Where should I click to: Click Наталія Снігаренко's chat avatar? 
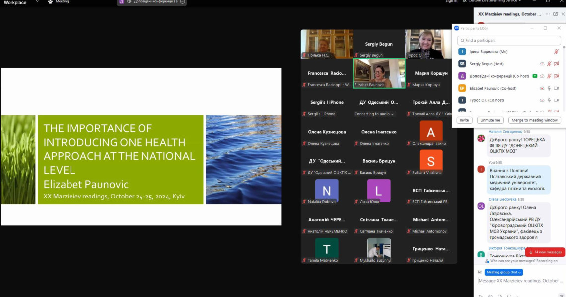point(481,138)
